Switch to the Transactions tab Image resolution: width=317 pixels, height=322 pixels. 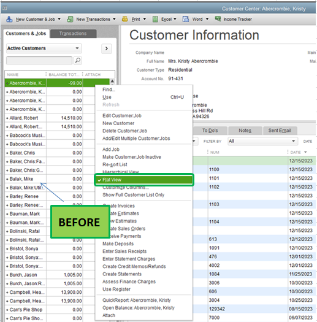[x=73, y=34]
